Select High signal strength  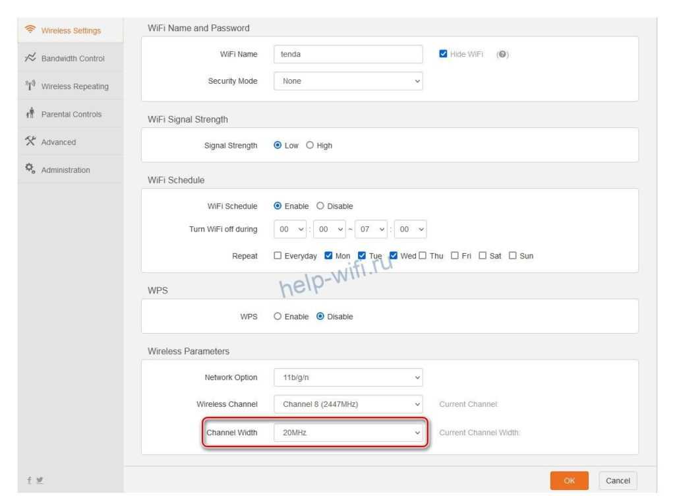(x=310, y=146)
